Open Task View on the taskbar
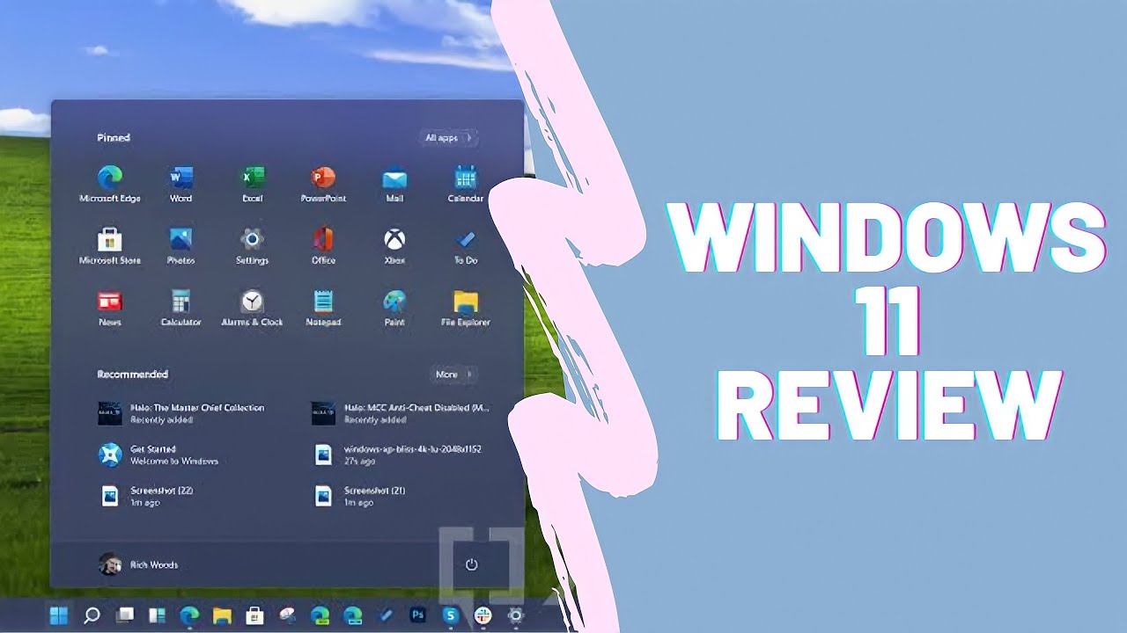The height and width of the screenshot is (633, 1127). (125, 615)
